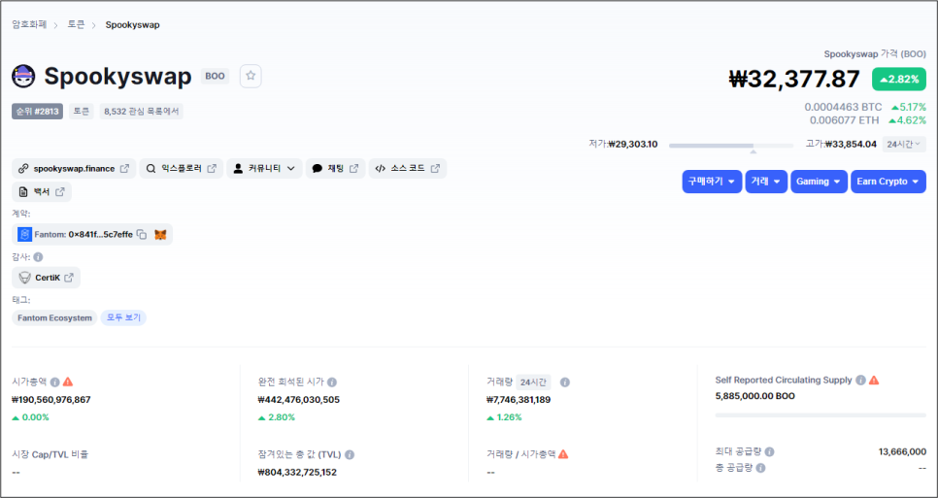Go to 암호화폐 in the breadcrumb
The image size is (938, 498).
coord(29,24)
